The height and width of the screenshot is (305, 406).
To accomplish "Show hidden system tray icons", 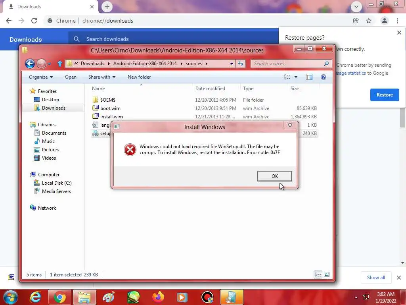I will tap(356, 297).
